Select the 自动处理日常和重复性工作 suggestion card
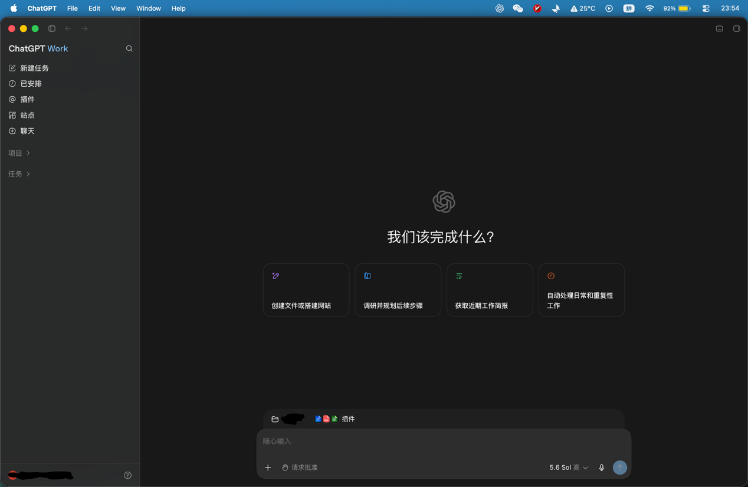 click(582, 290)
